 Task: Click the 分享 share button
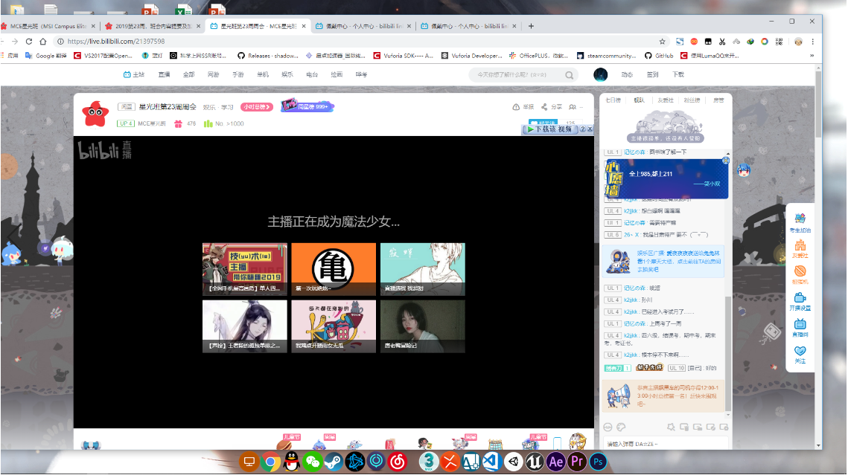tap(552, 107)
